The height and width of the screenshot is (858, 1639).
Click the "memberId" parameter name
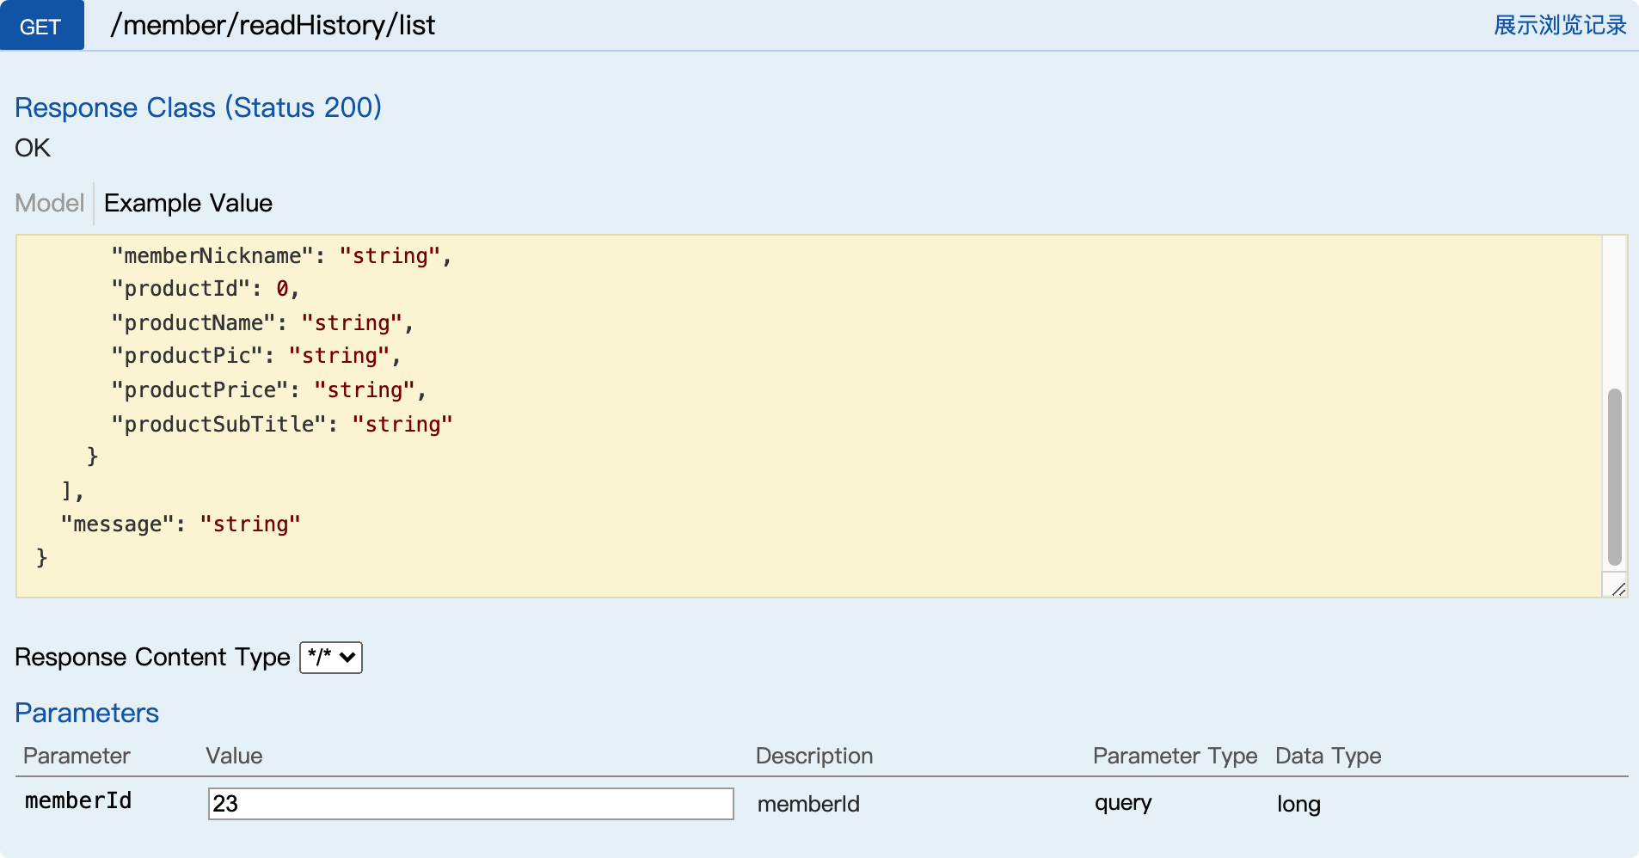coord(78,800)
